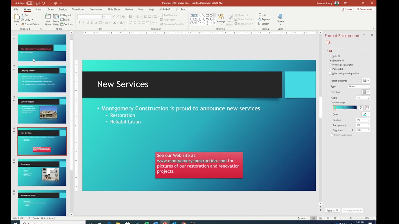Click Find in the Editing group
The height and width of the screenshot is (224, 399).
click(x=262, y=15)
